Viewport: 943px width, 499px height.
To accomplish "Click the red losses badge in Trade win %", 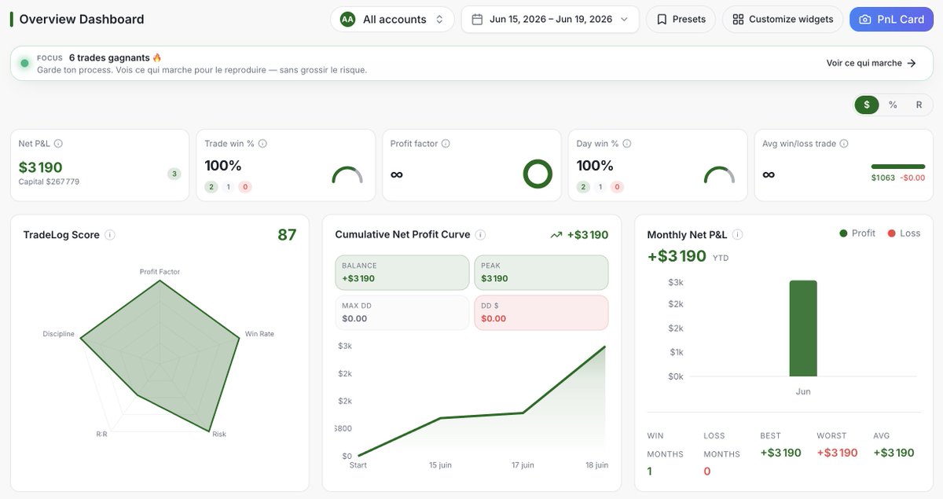I will pyautogui.click(x=245, y=187).
